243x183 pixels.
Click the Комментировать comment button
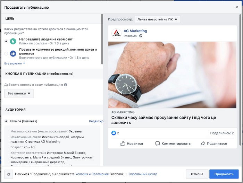173,143
